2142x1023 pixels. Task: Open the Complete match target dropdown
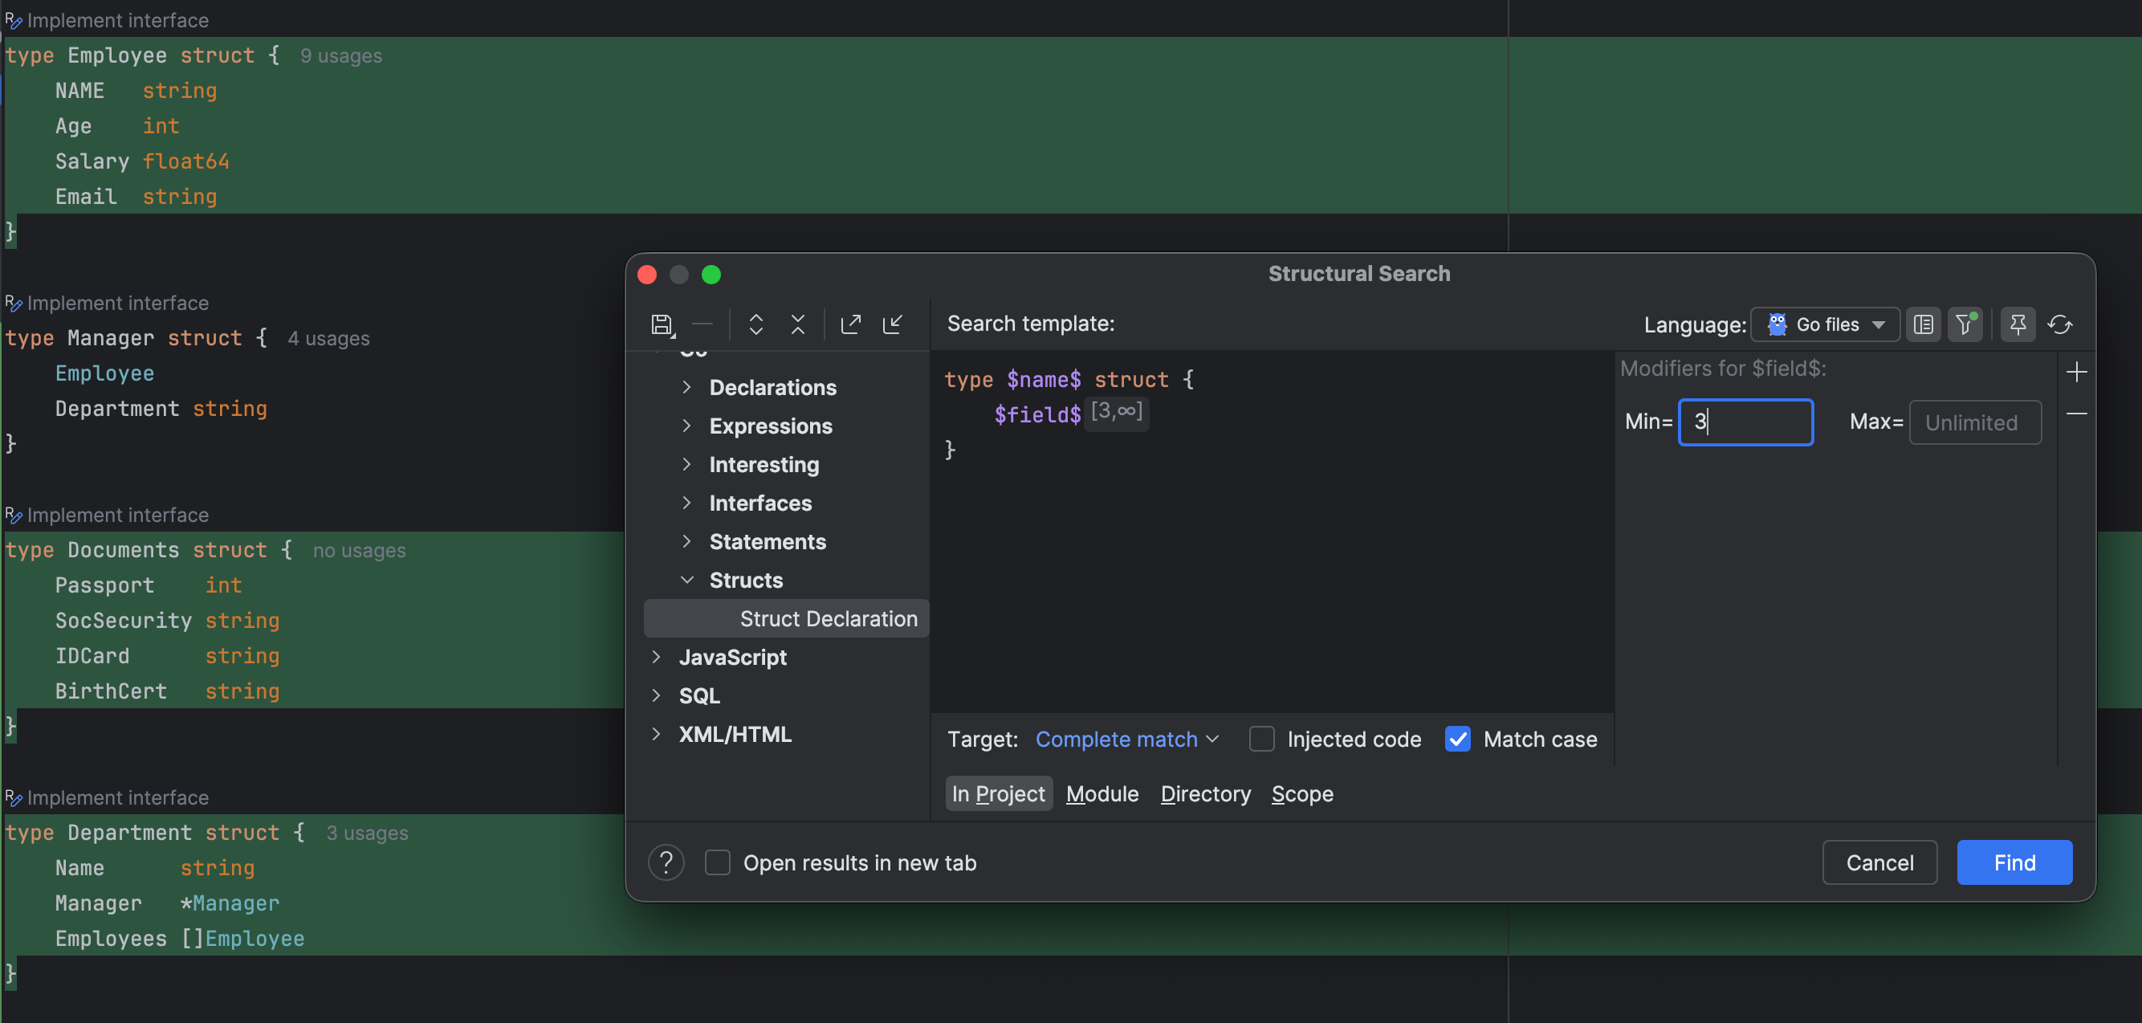(x=1126, y=739)
